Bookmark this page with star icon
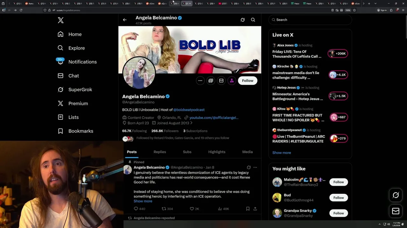This screenshot has width=407, height=228. coord(354,10)
